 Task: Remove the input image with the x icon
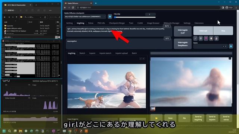144,58
